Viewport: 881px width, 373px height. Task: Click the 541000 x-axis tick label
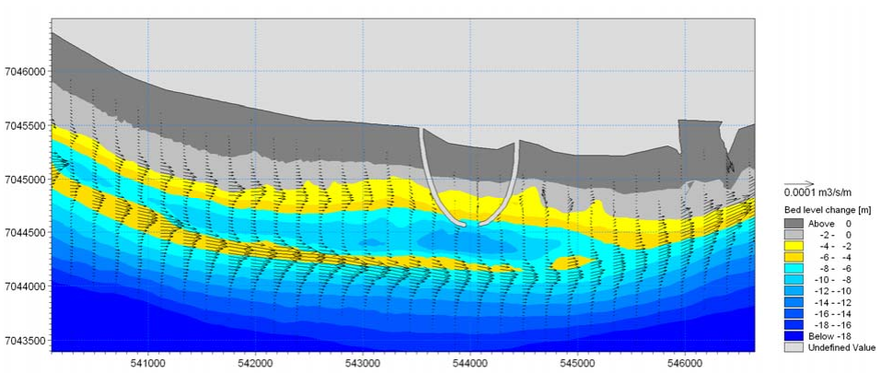pos(147,362)
